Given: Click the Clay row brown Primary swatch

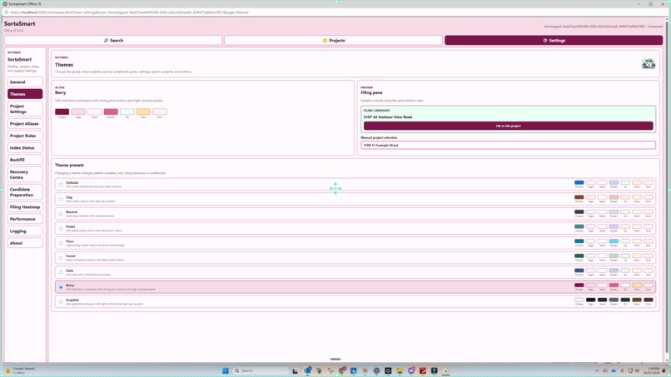Looking at the screenshot, I should [579, 197].
